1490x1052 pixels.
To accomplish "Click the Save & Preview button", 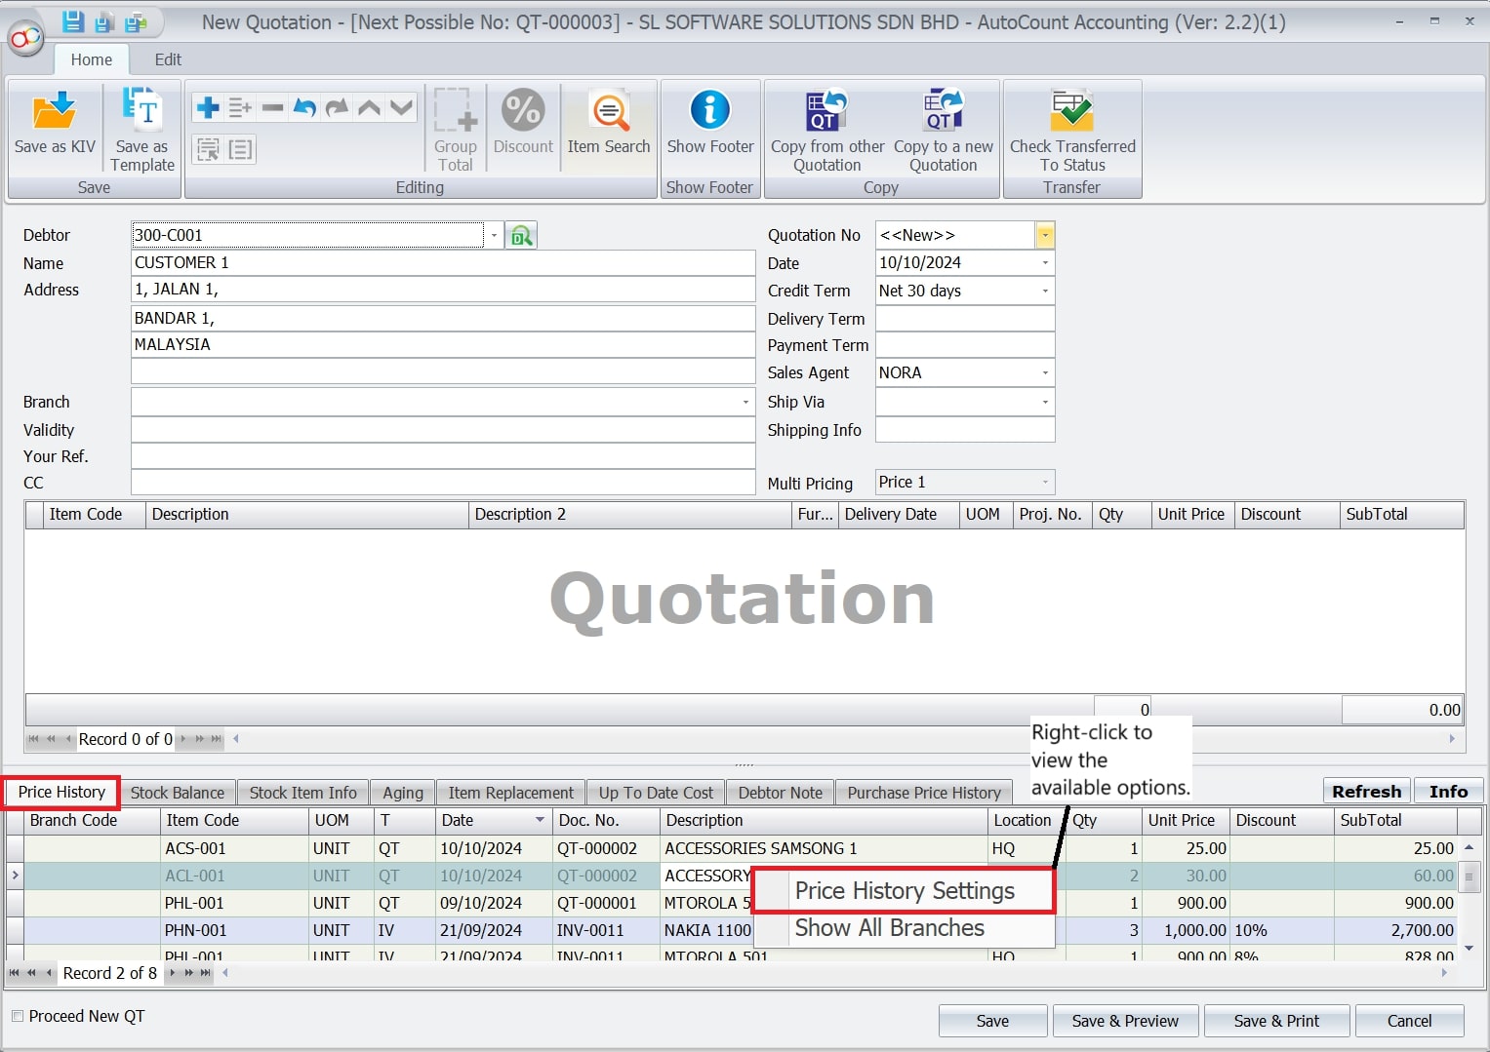I will 1124,1021.
